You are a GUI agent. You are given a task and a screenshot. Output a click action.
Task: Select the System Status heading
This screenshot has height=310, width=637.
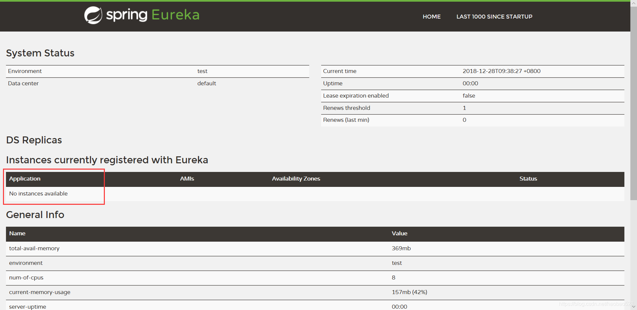click(x=40, y=53)
